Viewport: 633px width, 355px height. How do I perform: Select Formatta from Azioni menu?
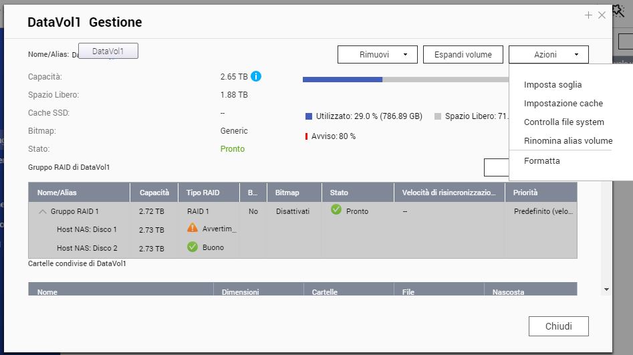(542, 161)
